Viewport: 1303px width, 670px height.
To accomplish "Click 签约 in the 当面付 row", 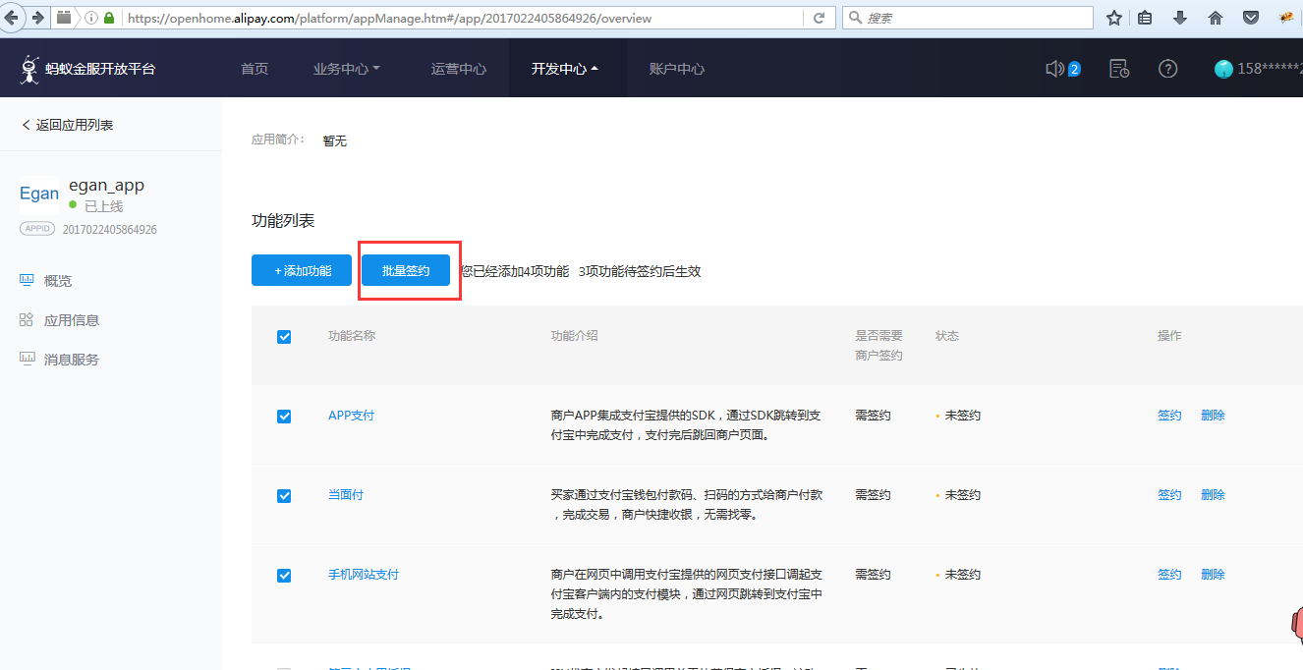I will click(x=1169, y=495).
